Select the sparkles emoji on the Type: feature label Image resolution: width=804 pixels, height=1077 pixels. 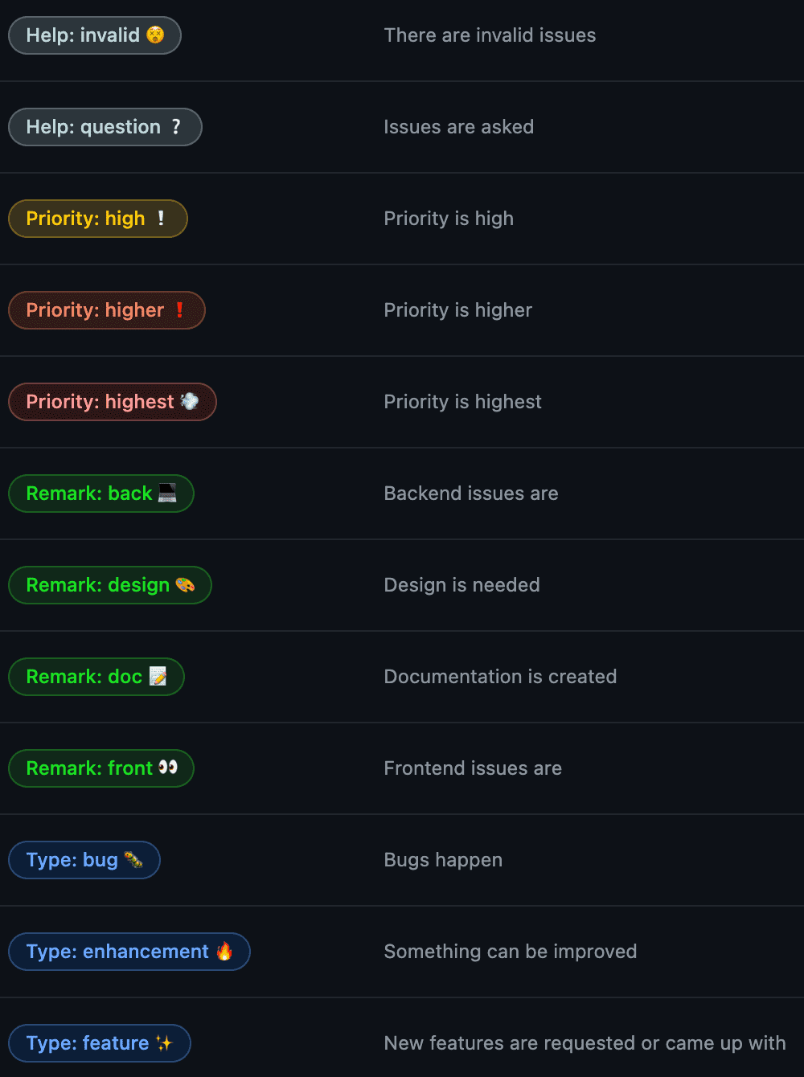point(164,1043)
